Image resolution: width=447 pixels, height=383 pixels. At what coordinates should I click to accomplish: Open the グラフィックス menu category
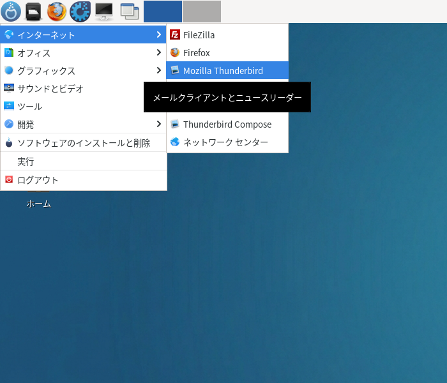tap(83, 70)
